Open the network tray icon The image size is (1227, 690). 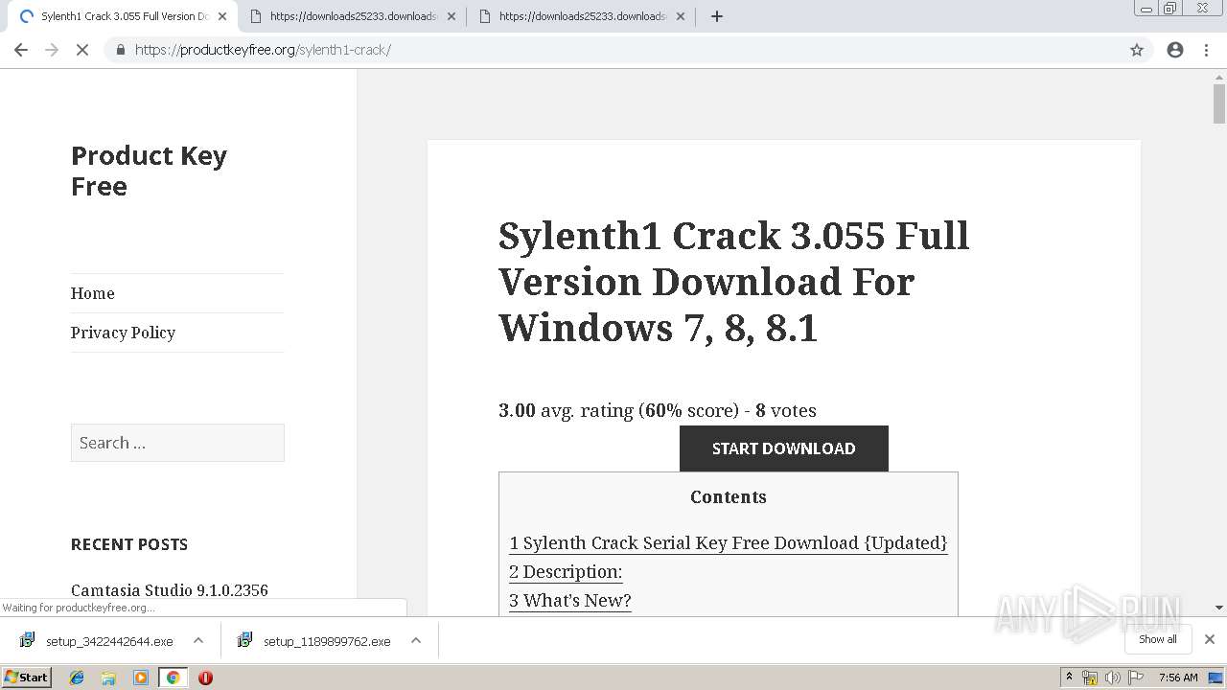point(1090,678)
